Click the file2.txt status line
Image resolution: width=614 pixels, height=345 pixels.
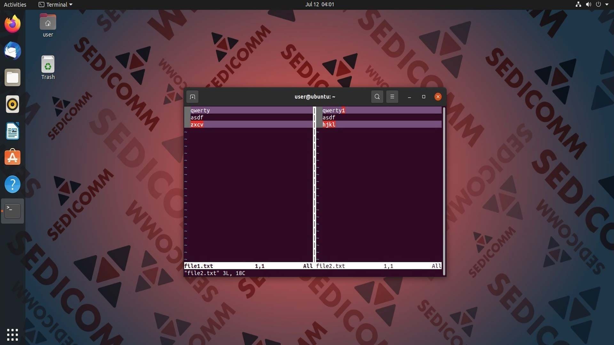[379, 266]
